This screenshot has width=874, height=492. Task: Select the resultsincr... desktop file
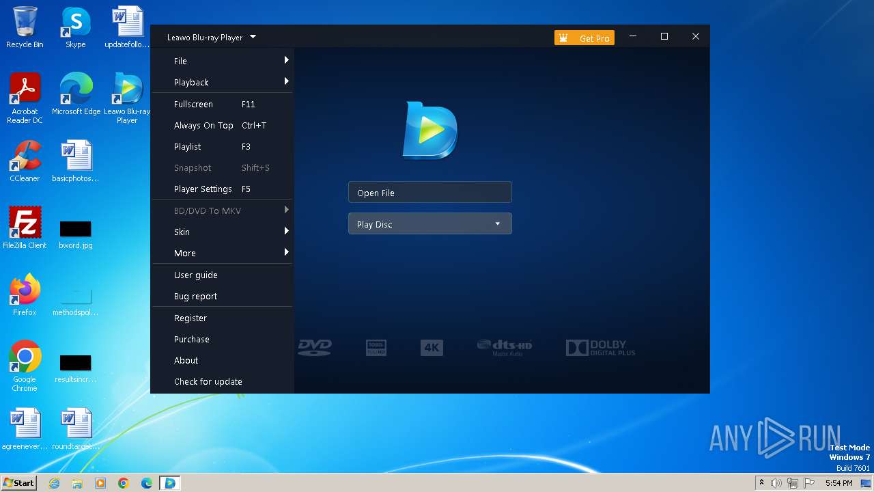tap(76, 368)
